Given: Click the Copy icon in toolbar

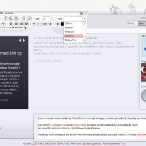Looking at the screenshot, I should 11,19.
